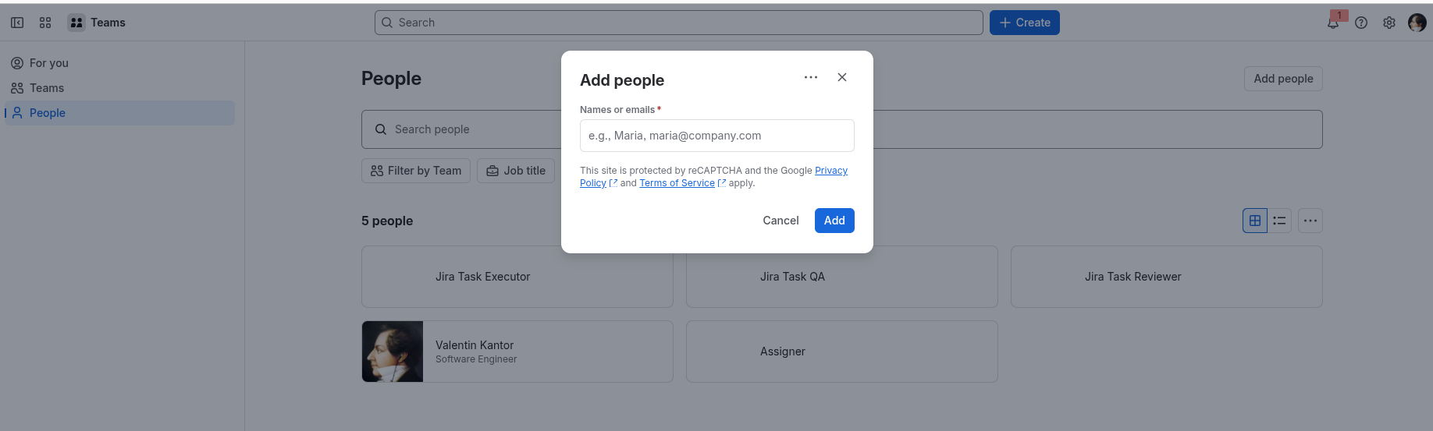The image size is (1433, 431).
Task: Focus the Names or emails field
Action: point(717,136)
